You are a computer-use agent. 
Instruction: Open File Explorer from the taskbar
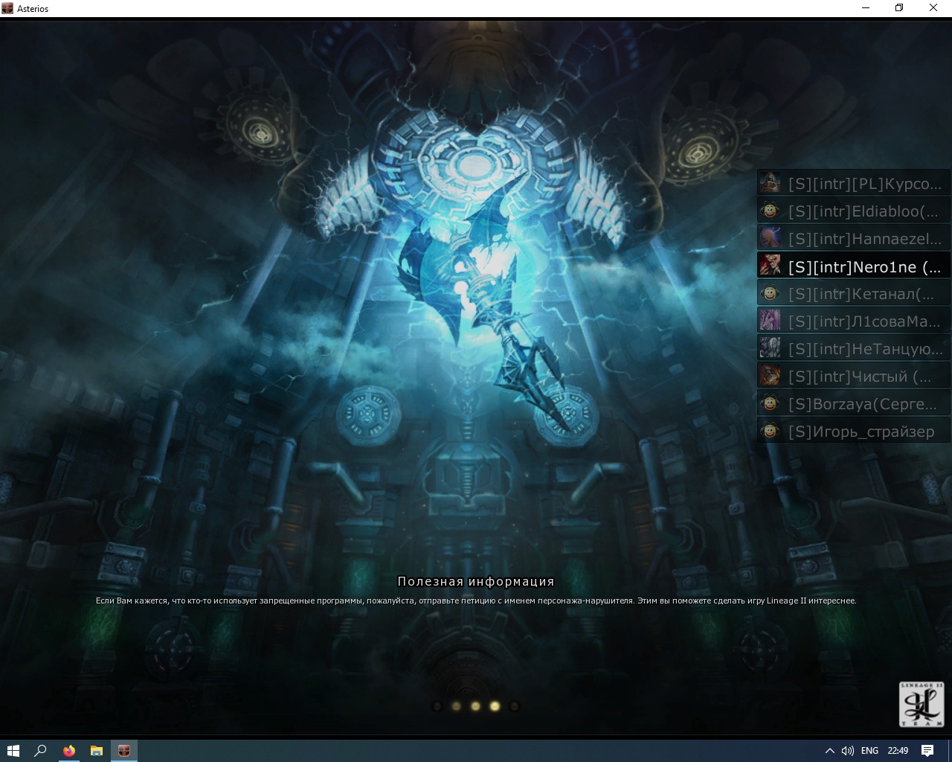click(x=97, y=751)
